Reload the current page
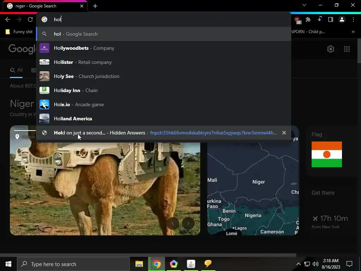Image resolution: width=361 pixels, height=271 pixels. [30, 20]
